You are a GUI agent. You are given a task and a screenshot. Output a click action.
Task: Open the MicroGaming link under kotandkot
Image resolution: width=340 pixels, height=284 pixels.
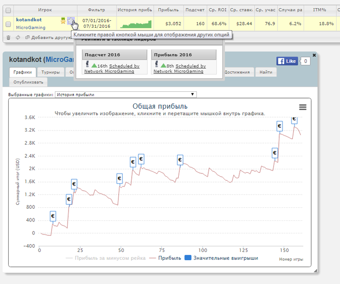[x=31, y=28]
